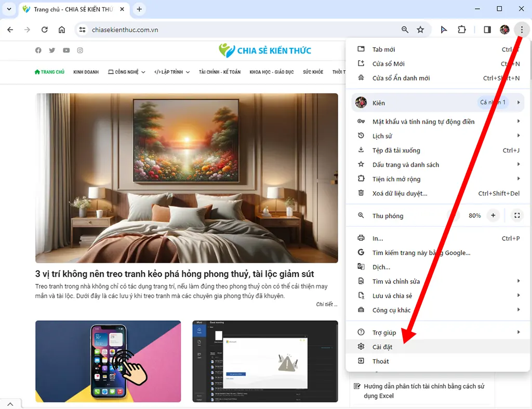The height and width of the screenshot is (409, 532).
Task: Expand the LẬP TRÌNH dropdown
Action: (x=171, y=72)
